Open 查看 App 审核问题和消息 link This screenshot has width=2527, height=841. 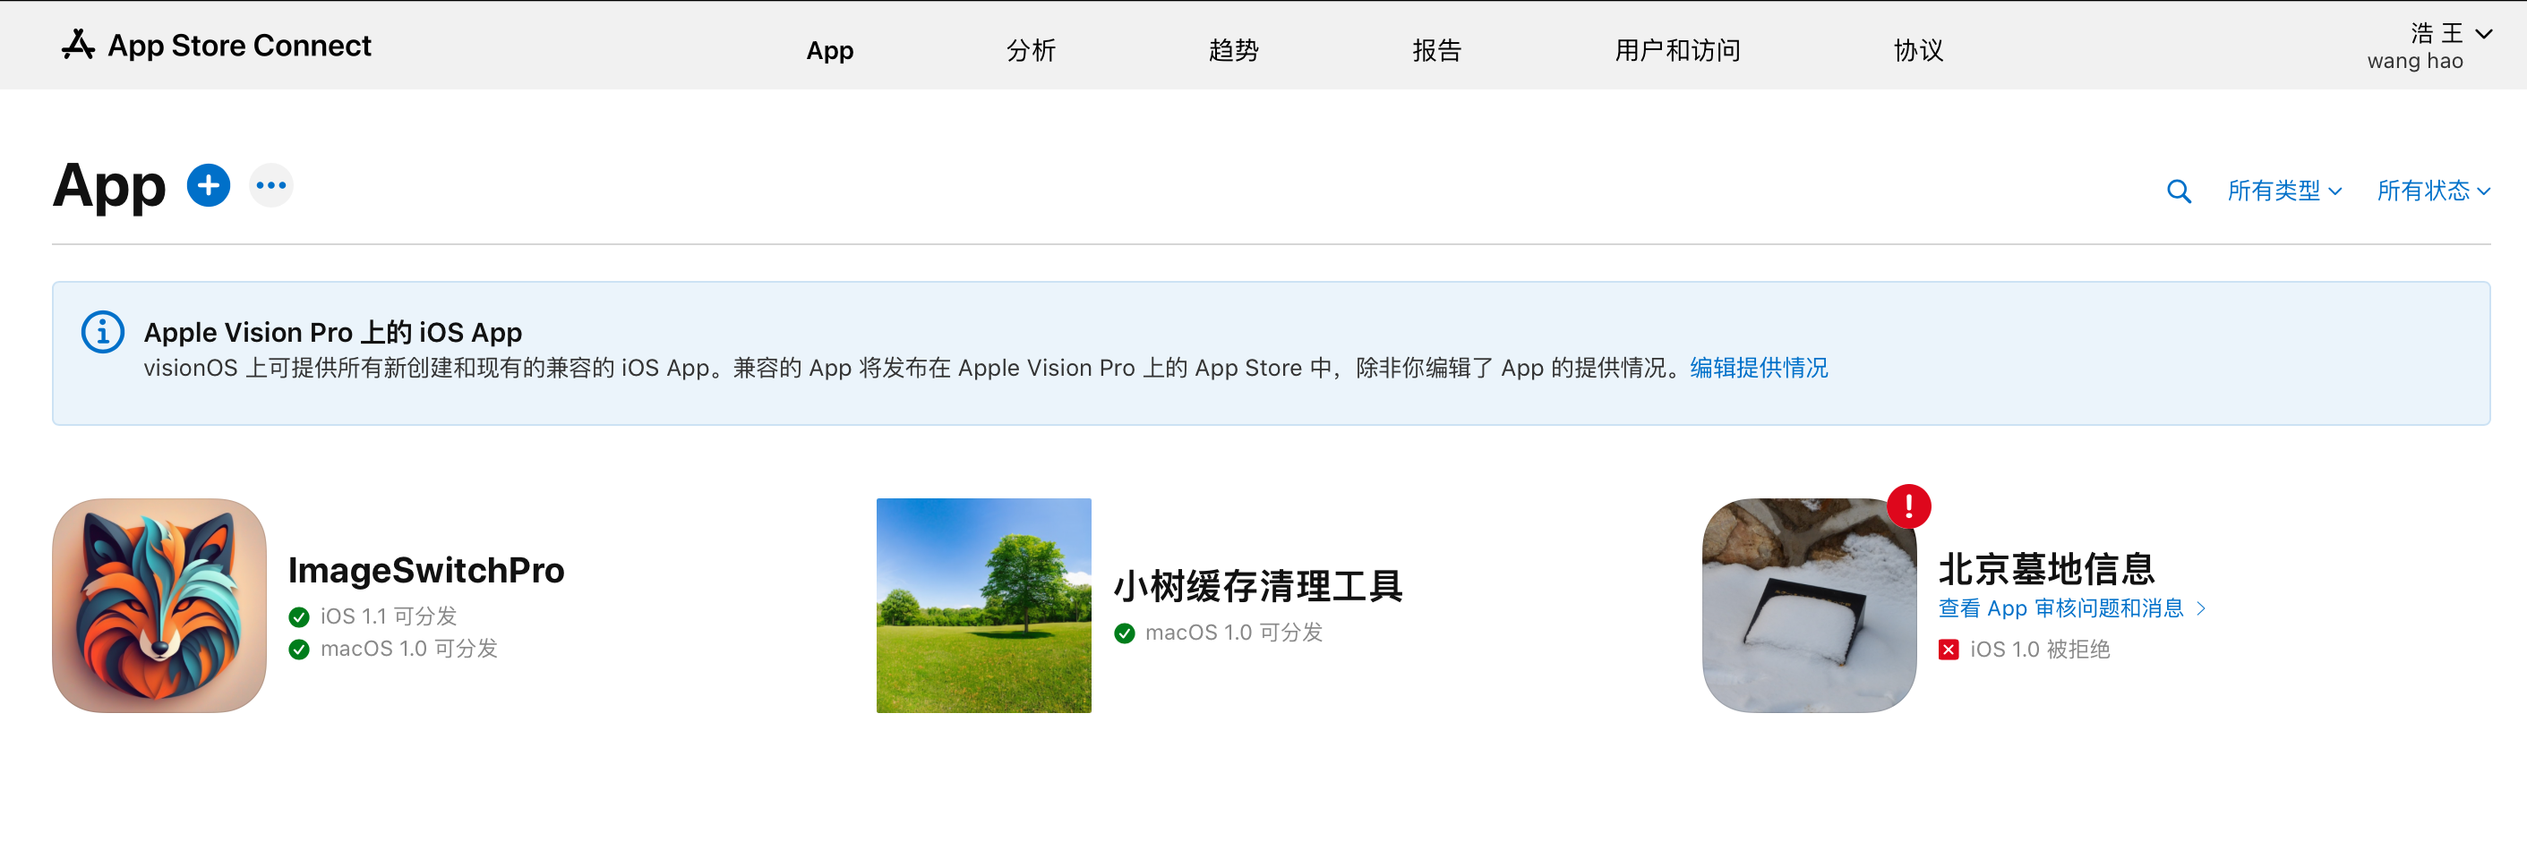click(2061, 608)
